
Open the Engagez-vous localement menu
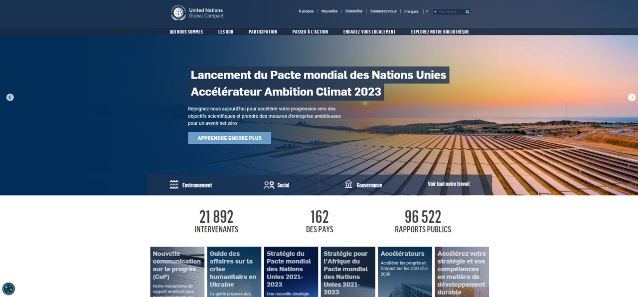pyautogui.click(x=369, y=32)
